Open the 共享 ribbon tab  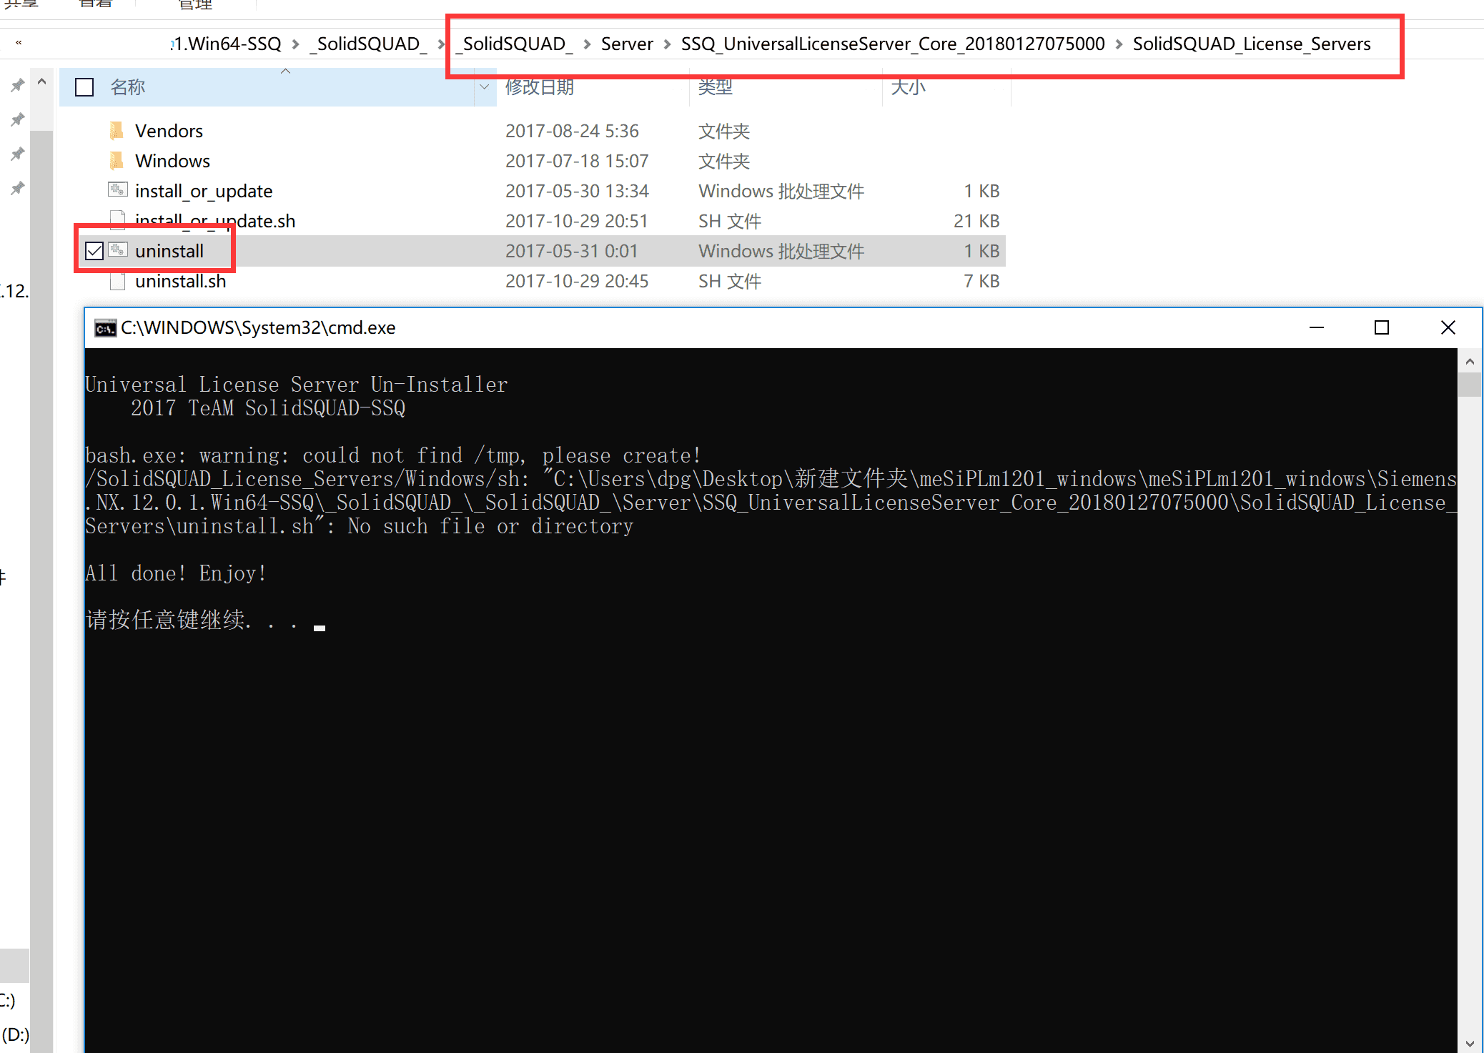click(x=21, y=4)
